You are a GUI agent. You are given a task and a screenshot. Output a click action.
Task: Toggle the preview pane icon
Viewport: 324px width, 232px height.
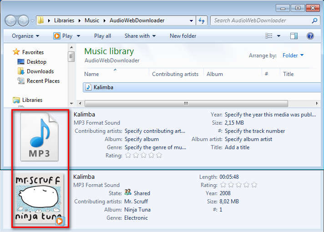(294, 36)
